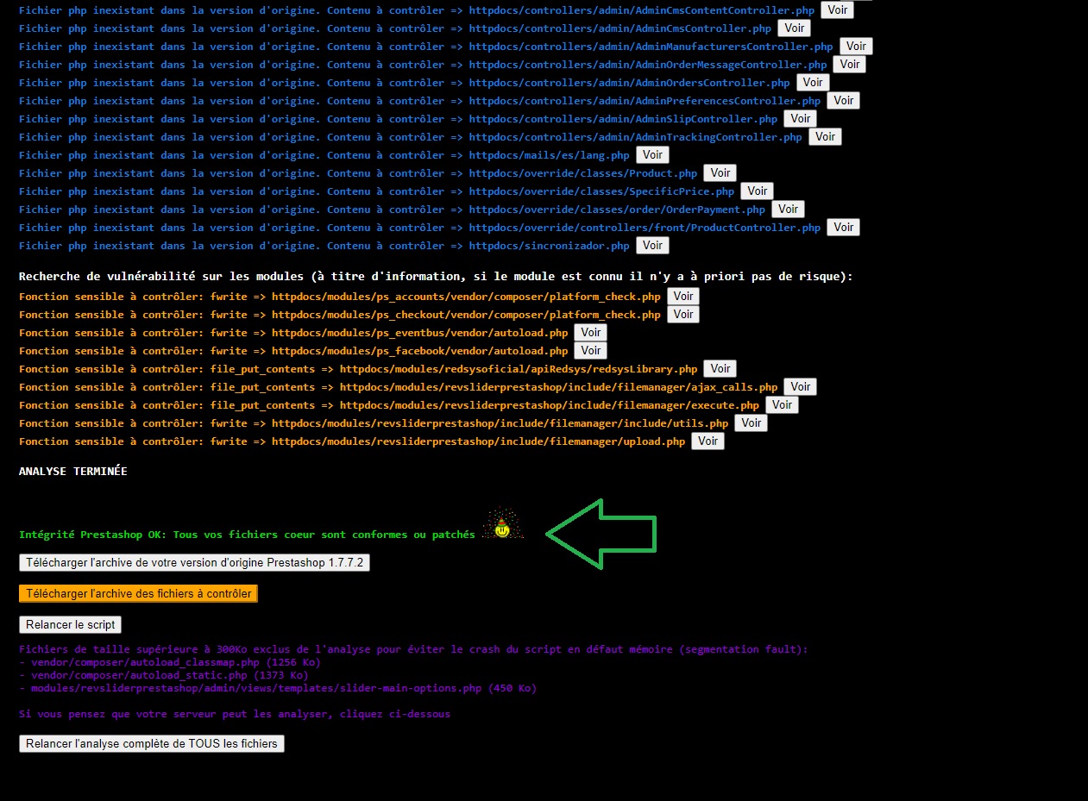Click path ending filemanager/include/utils.php
This screenshot has height=801, width=1088.
500,423
